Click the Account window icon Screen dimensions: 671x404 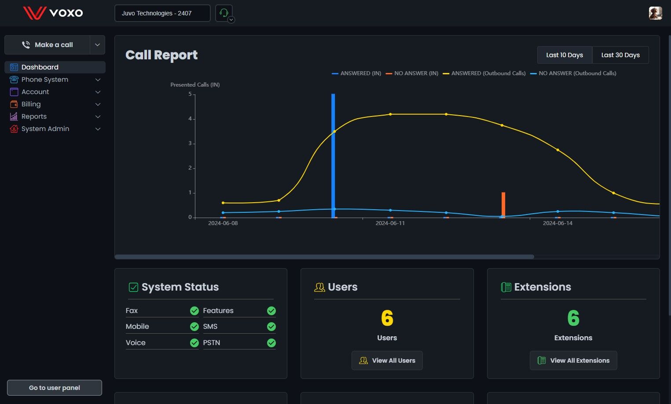[x=14, y=92]
